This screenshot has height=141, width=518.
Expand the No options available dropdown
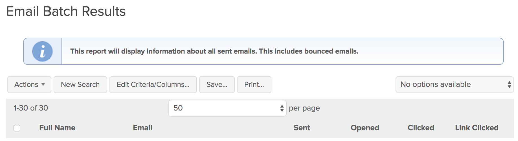point(455,85)
